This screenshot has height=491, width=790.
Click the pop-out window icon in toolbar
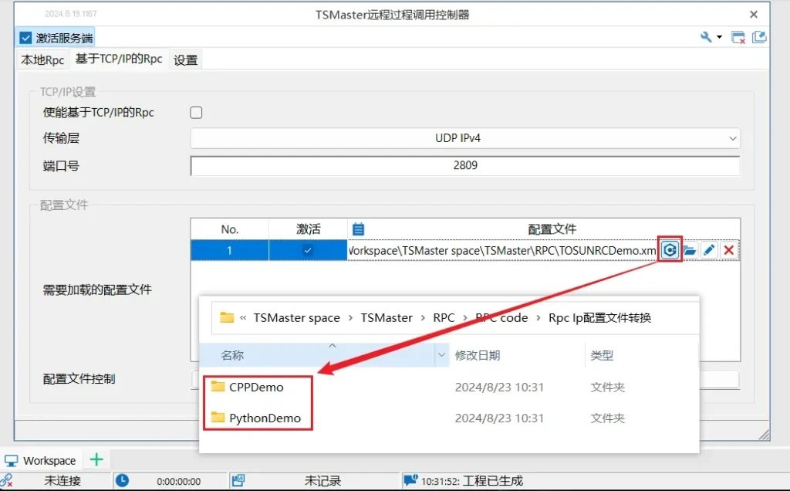click(x=759, y=37)
